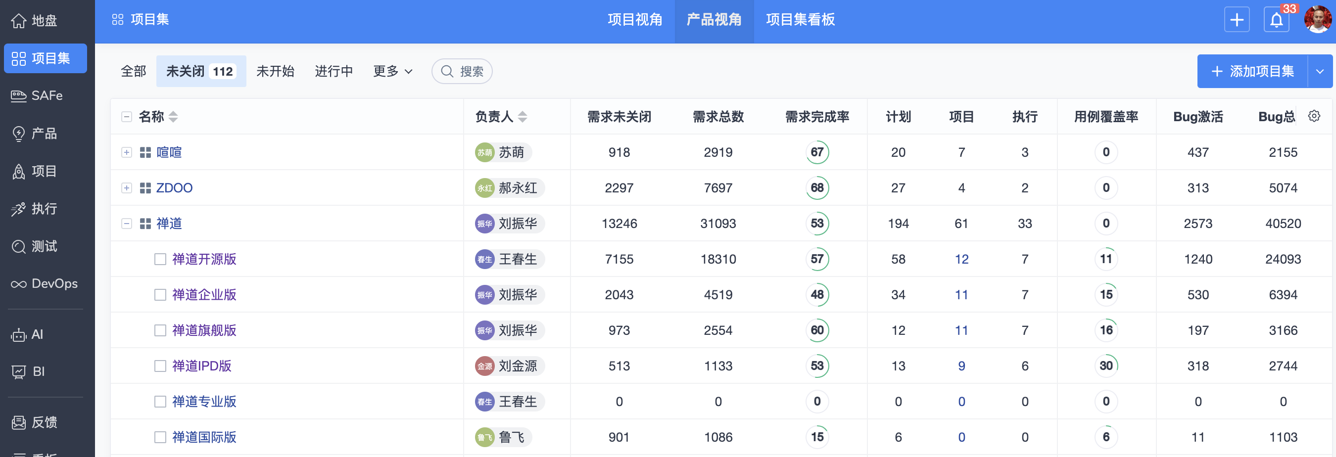Check the 禅道开源版 row checkbox
The width and height of the screenshot is (1336, 457).
pos(160,259)
